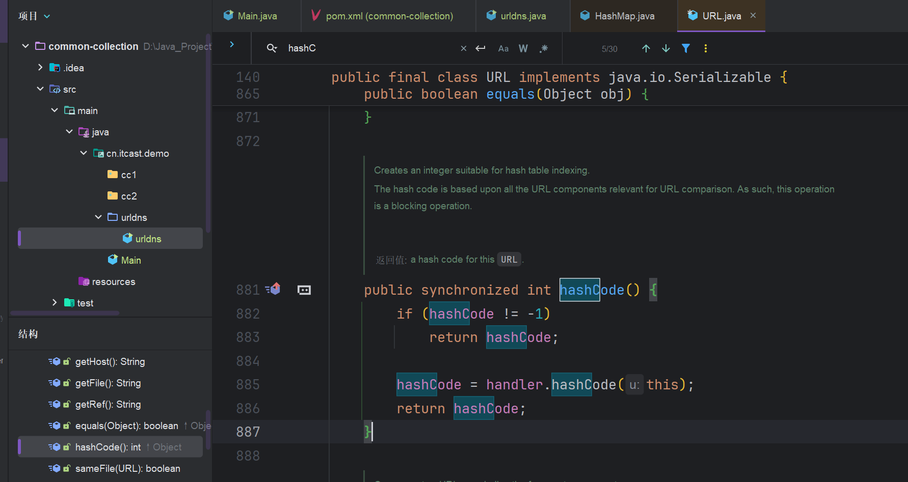
Task: Switch to the HashMap.java tab
Action: pos(624,16)
